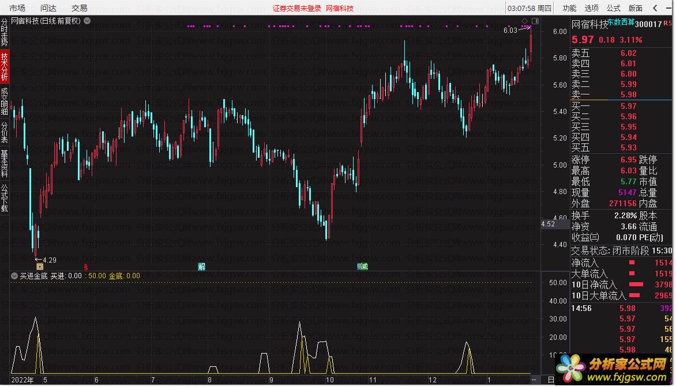Open the 交易 menu

pos(80,7)
